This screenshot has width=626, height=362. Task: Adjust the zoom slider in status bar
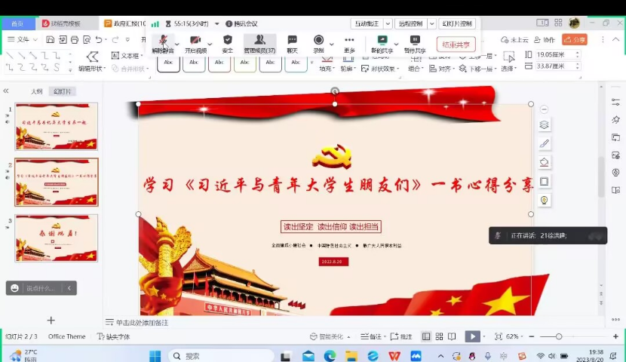coord(559,336)
